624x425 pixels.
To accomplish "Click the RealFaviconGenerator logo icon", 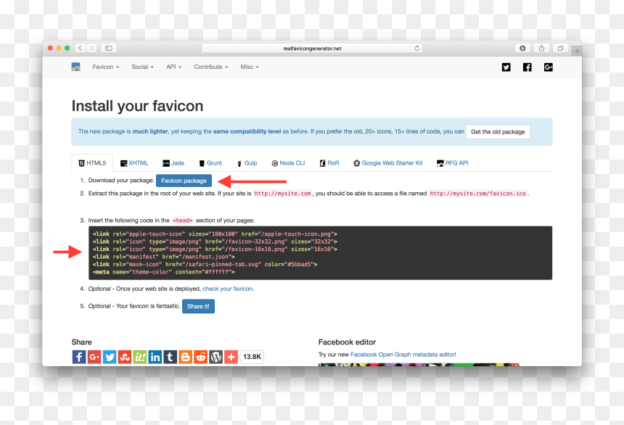I will point(75,67).
